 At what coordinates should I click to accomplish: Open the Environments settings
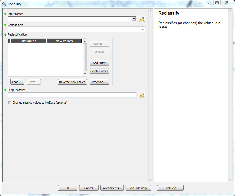point(112,188)
